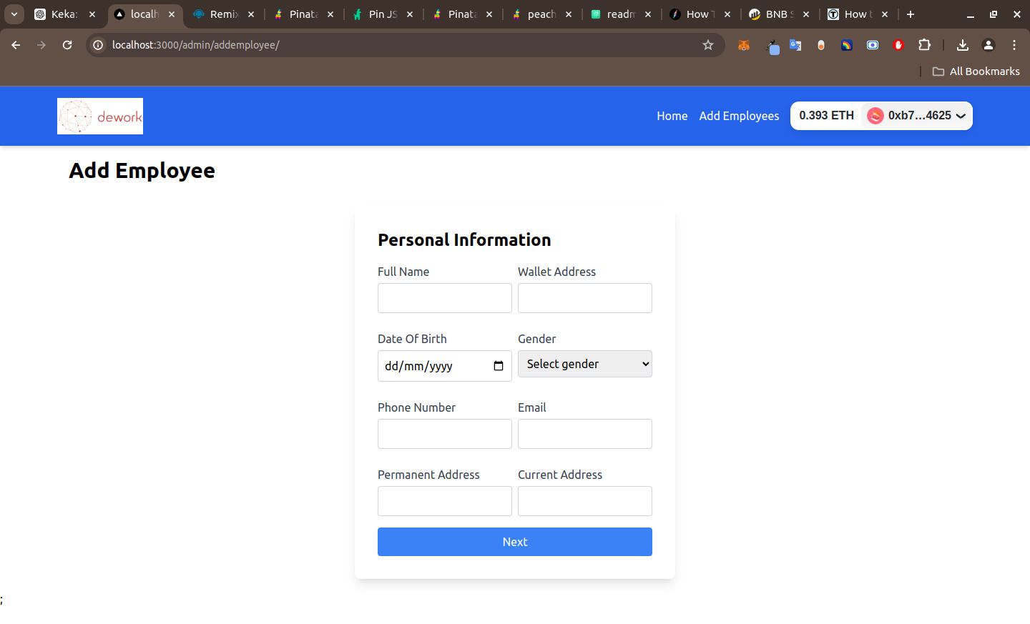View site information icon in address bar

[x=99, y=45]
